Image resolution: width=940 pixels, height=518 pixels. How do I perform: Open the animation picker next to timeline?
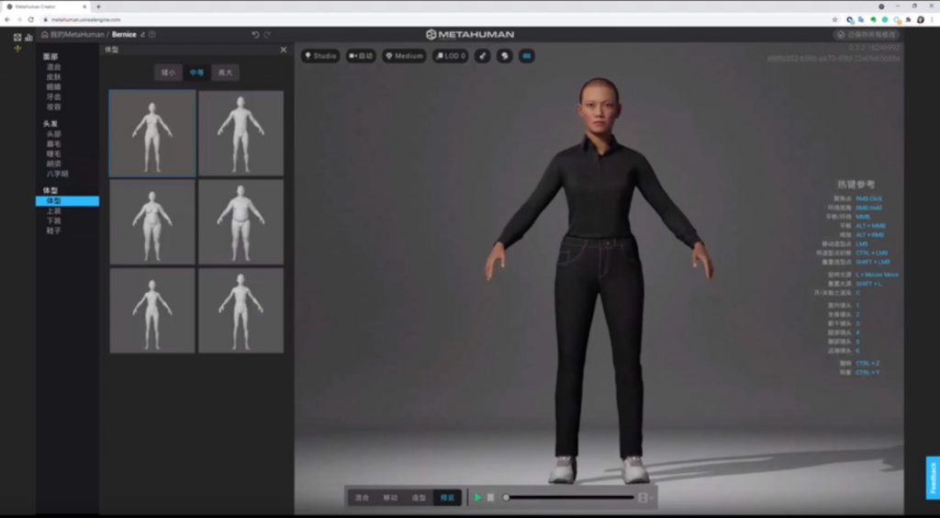tap(643, 498)
